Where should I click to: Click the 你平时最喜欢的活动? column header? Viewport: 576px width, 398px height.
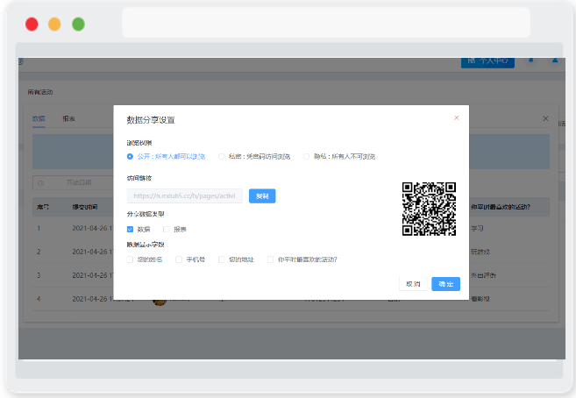click(501, 207)
